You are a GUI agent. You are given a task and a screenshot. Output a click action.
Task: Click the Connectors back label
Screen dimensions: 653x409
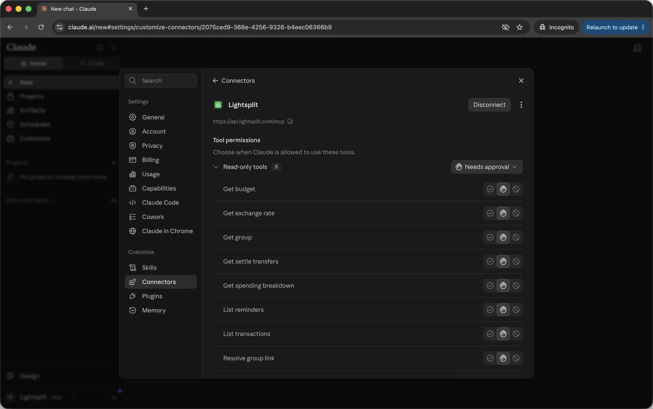238,80
